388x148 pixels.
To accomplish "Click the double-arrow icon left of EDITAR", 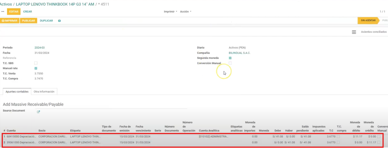I will point(3,12).
